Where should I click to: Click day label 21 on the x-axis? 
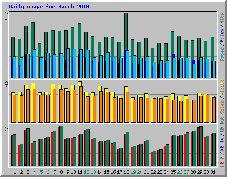(x=146, y=172)
